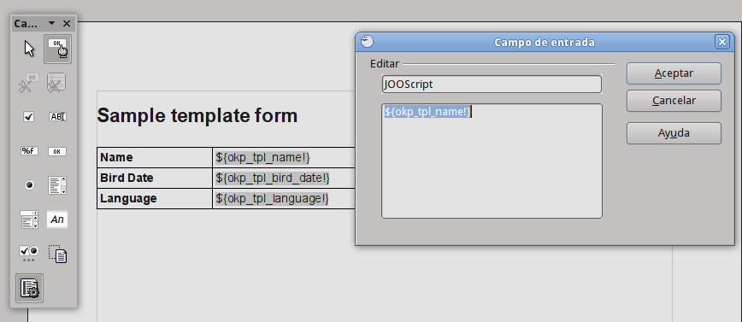742x322 pixels.
Task: Insert a Push Button control
Action: [57, 151]
